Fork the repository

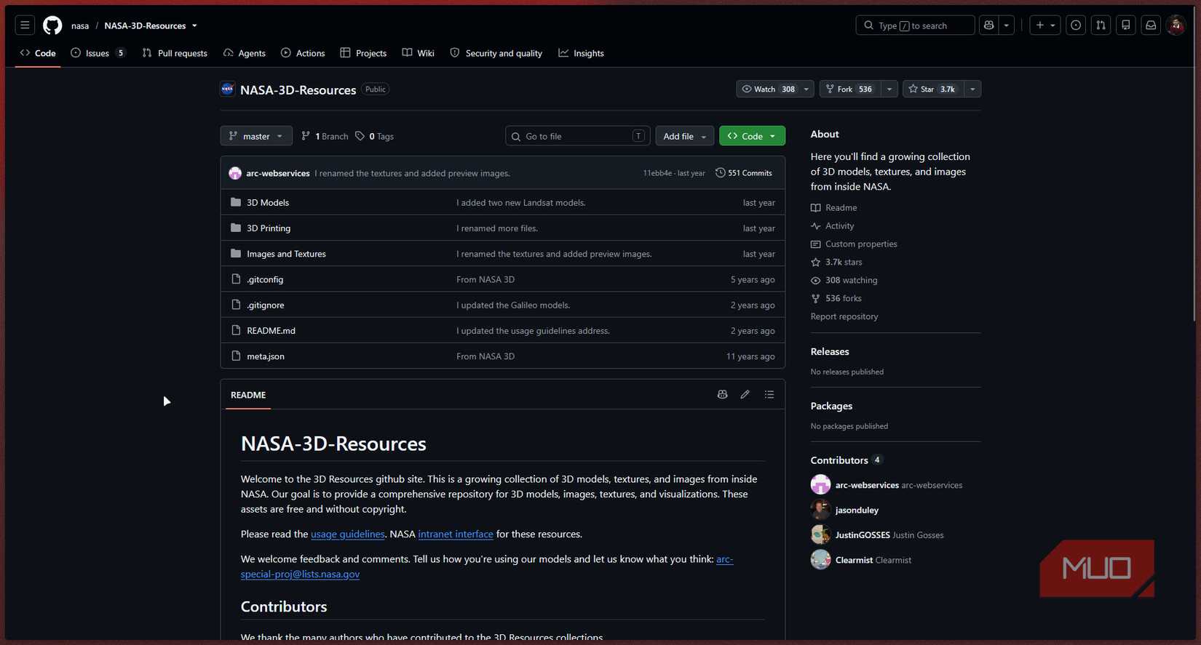(x=850, y=89)
